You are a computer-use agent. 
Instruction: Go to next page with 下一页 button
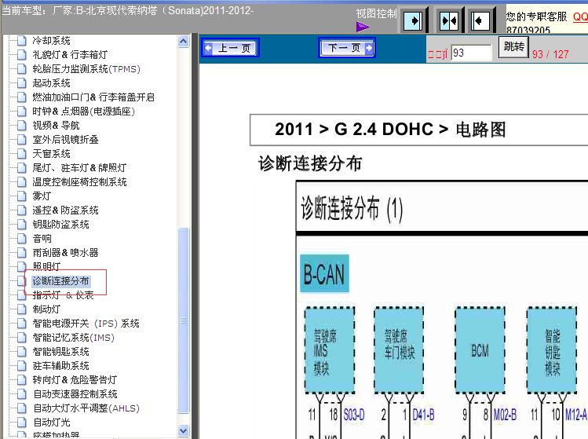tap(347, 48)
